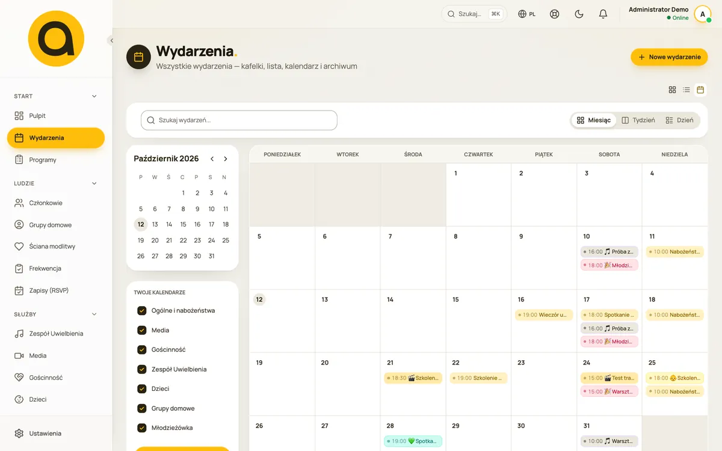
Task: Open the 18:00 Szkolen... event on the 25th
Action: pos(675,378)
